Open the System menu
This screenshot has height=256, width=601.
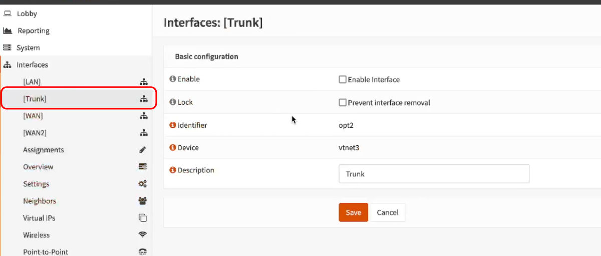(28, 48)
